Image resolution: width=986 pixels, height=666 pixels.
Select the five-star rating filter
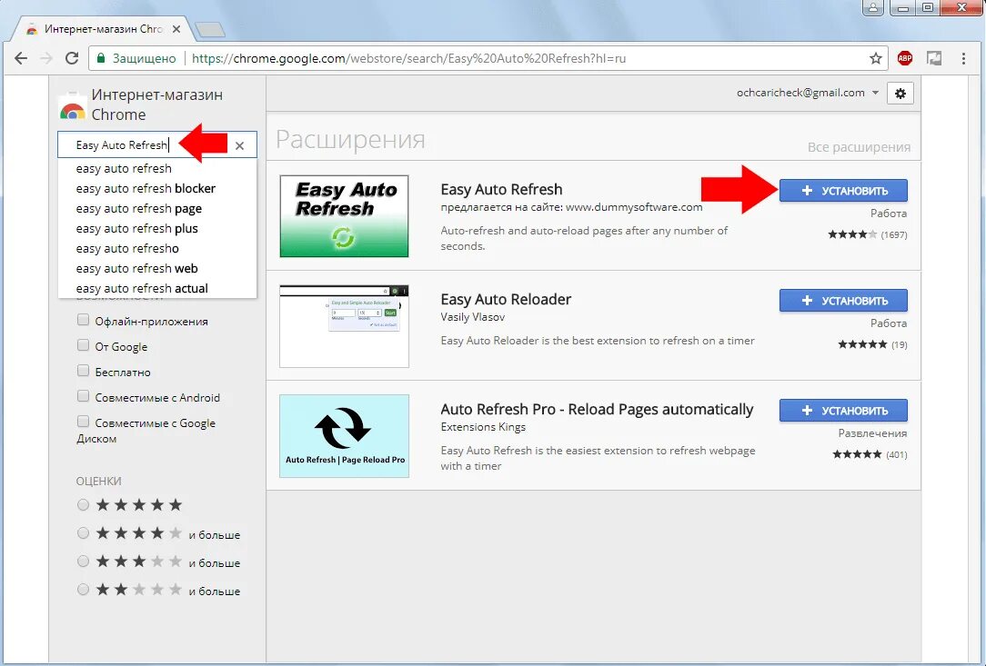(x=83, y=504)
